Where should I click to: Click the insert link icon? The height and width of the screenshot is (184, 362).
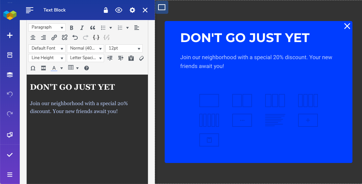(54, 37)
